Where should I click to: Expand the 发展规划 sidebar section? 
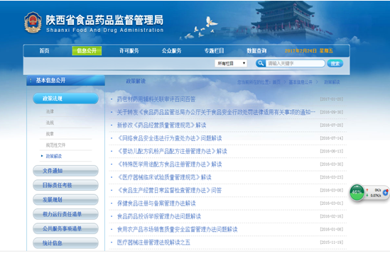click(x=65, y=199)
